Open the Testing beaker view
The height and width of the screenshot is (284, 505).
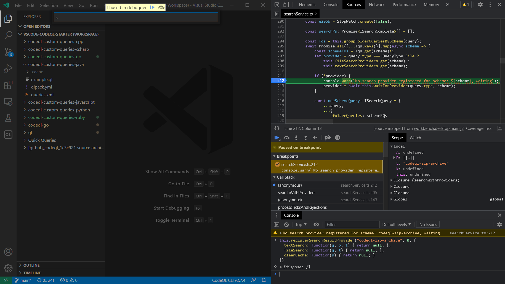[8, 118]
